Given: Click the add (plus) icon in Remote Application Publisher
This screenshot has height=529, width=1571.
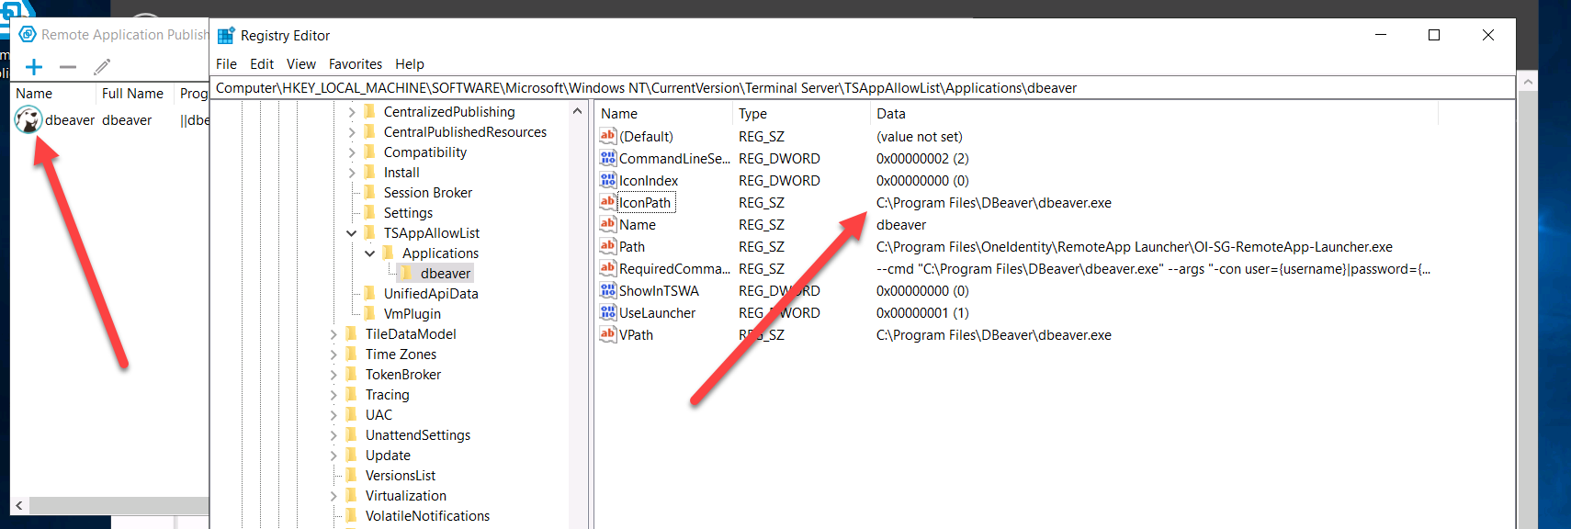Looking at the screenshot, I should tap(34, 67).
